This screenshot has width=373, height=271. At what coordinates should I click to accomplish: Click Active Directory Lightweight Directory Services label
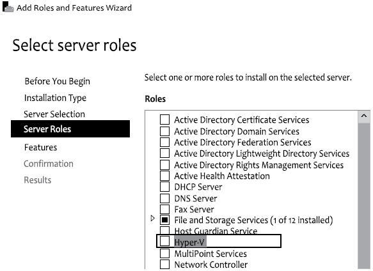click(x=262, y=153)
